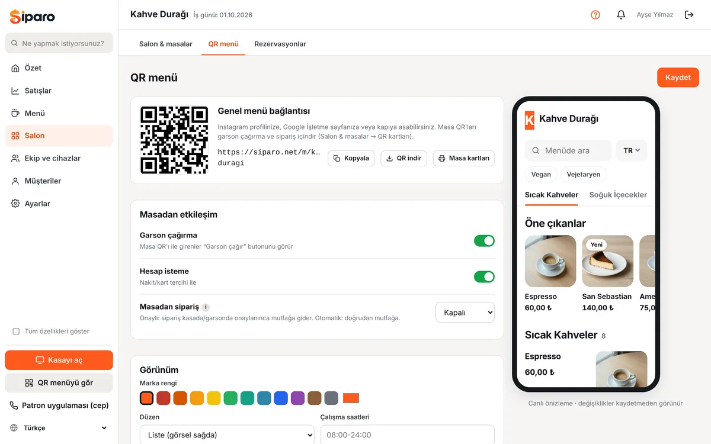Click the San Sebastian cheesecake thumbnail
Image resolution: width=711 pixels, height=444 pixels.
(608, 261)
